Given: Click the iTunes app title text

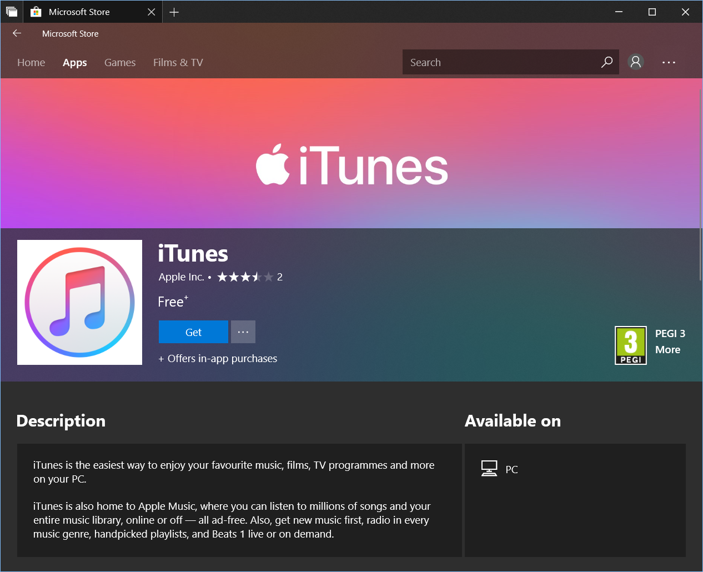Looking at the screenshot, I should pos(193,254).
